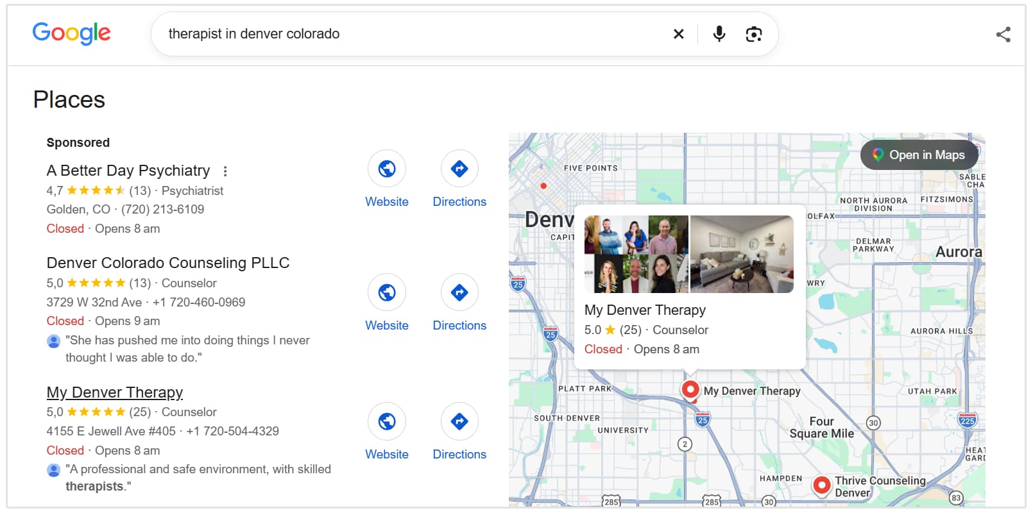Click Opens 9 am hours text
The width and height of the screenshot is (1033, 513).
click(x=127, y=321)
